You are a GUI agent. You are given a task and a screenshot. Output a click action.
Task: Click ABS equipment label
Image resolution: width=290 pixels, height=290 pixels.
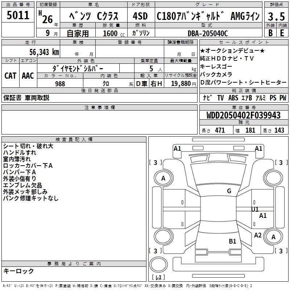[x=233, y=98]
